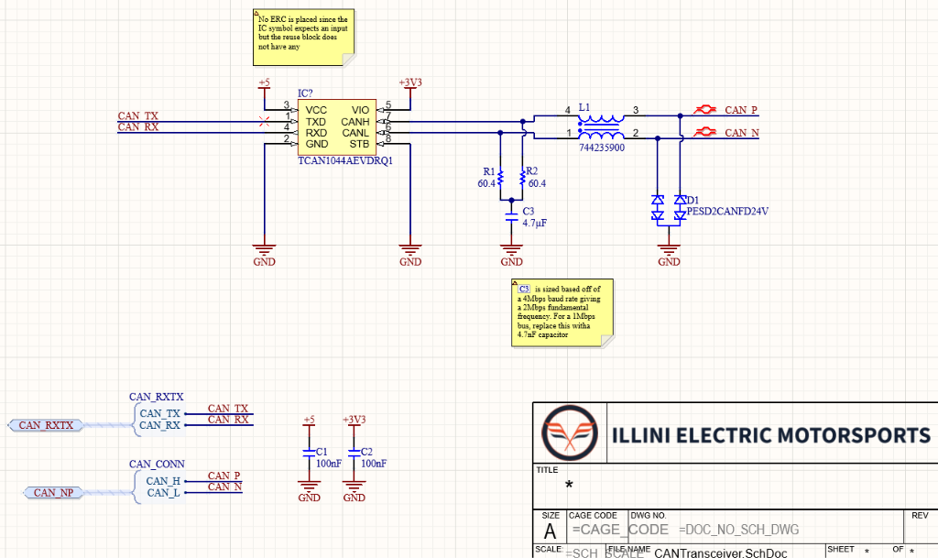This screenshot has height=558, width=938.
Task: Select decoupling capacitor C2 symbol
Action: (x=354, y=453)
